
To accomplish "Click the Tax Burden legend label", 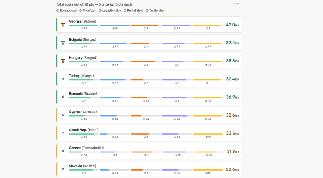I will point(156,10).
